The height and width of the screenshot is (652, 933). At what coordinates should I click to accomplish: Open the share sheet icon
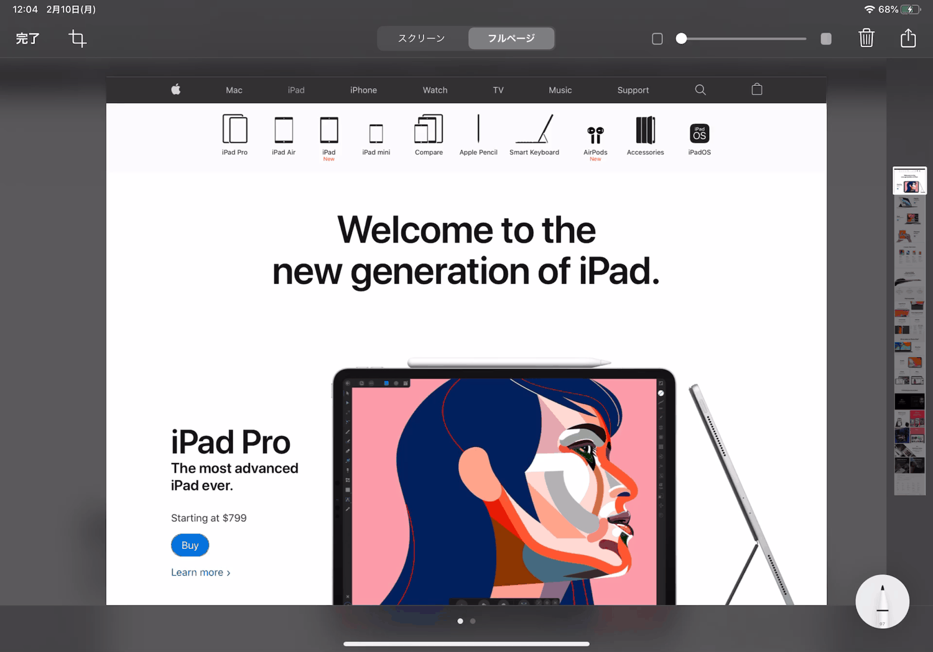(908, 37)
